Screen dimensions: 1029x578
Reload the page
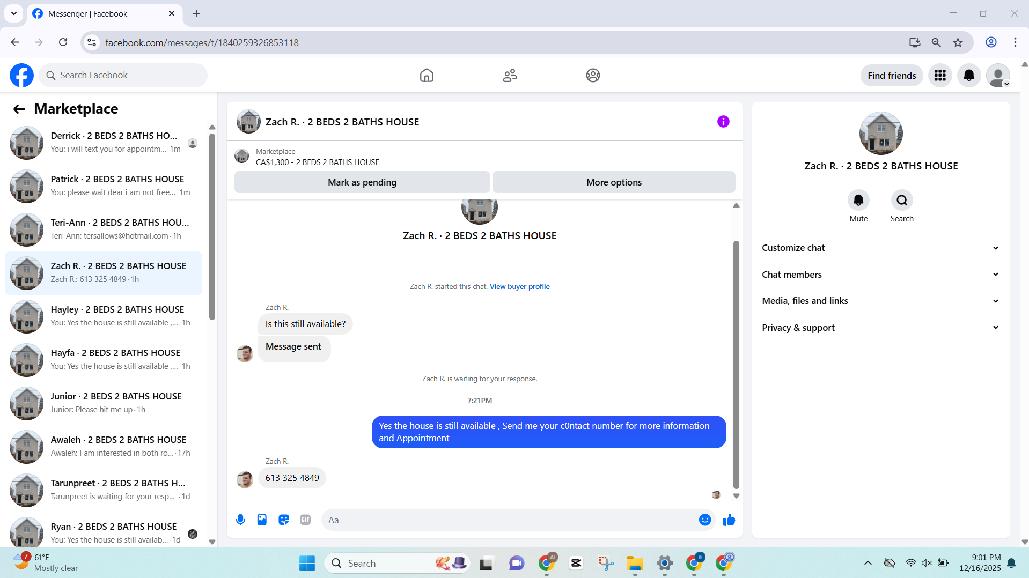click(x=63, y=42)
